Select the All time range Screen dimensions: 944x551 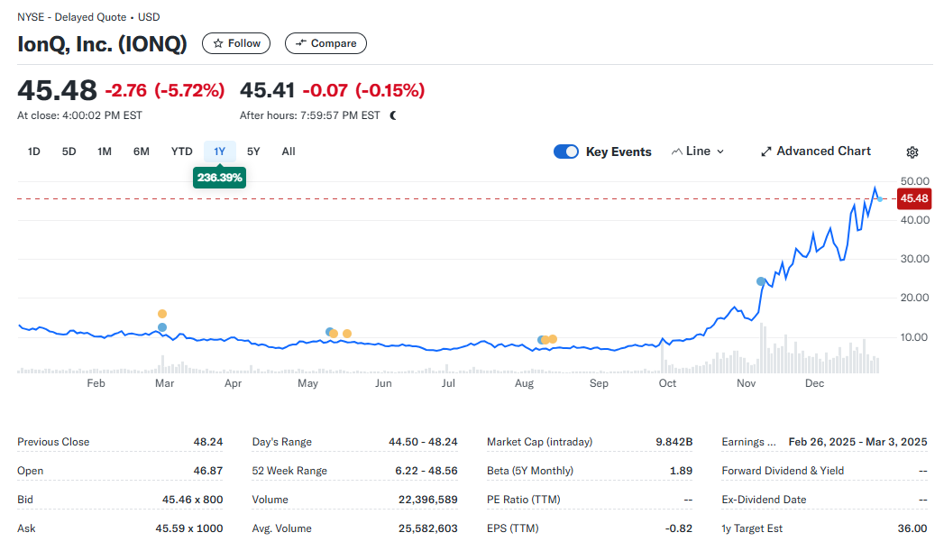[289, 152]
